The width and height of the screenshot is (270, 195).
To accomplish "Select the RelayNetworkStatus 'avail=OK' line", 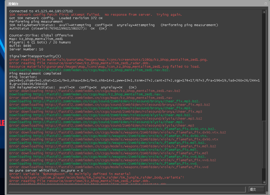I will [73, 87].
